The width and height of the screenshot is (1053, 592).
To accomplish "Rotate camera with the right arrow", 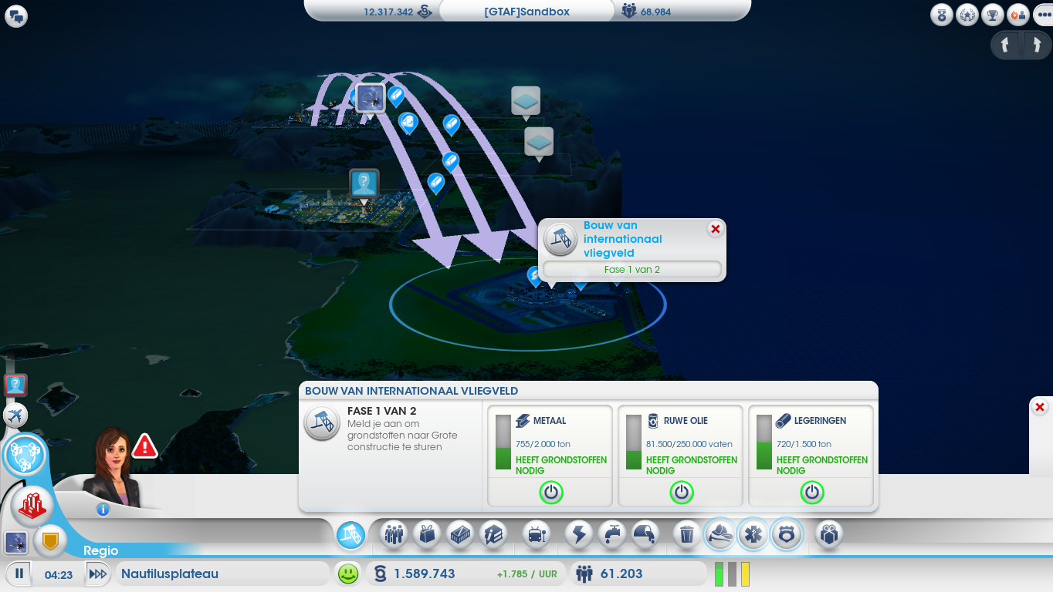I will (1037, 45).
